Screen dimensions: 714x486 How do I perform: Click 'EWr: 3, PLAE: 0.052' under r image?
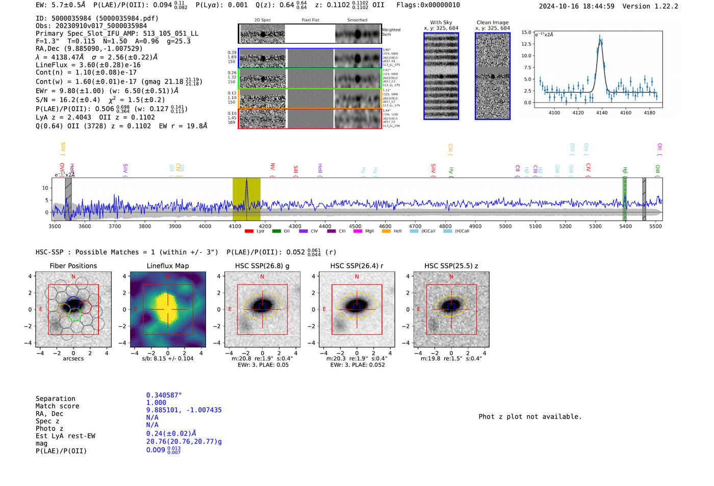click(357, 365)
